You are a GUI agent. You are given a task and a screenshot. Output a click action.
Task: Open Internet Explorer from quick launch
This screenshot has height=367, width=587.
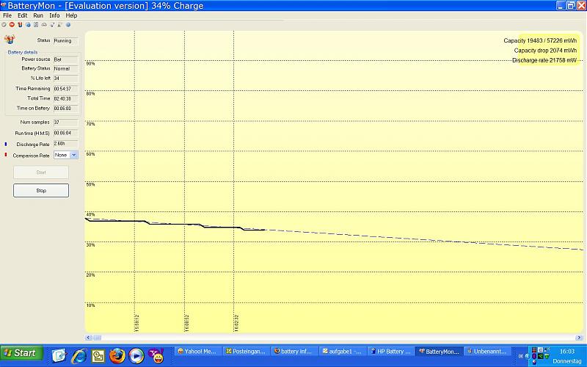(79, 356)
